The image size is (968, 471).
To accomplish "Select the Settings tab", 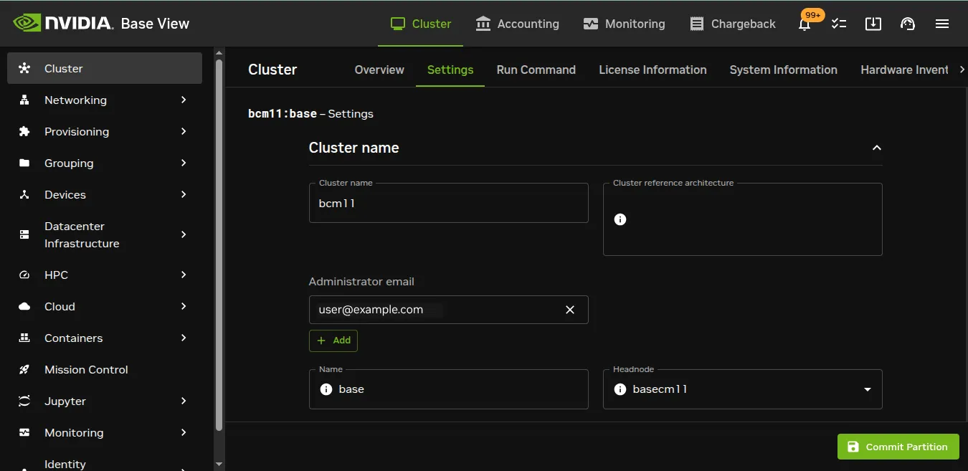I will click(450, 70).
